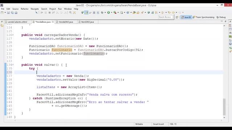Click the Disconnect debug icon
Screen dimensions: 232x130
click(x=53, y=13)
